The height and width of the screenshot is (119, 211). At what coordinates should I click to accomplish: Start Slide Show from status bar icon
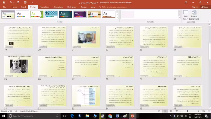coord(177,111)
